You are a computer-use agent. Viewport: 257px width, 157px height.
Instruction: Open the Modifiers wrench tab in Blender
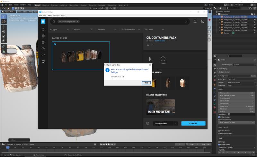tap(215, 89)
